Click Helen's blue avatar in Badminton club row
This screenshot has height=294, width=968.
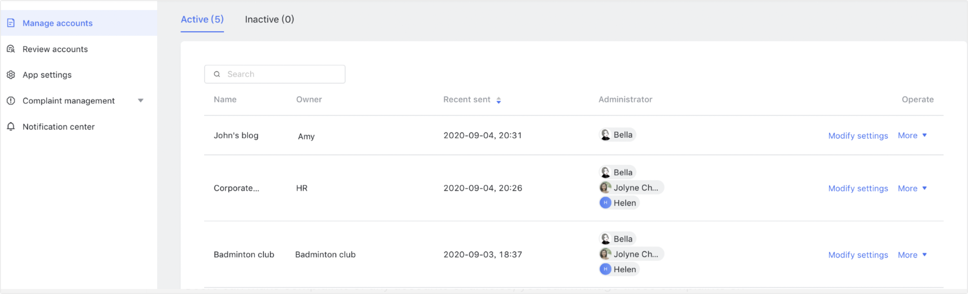click(605, 269)
